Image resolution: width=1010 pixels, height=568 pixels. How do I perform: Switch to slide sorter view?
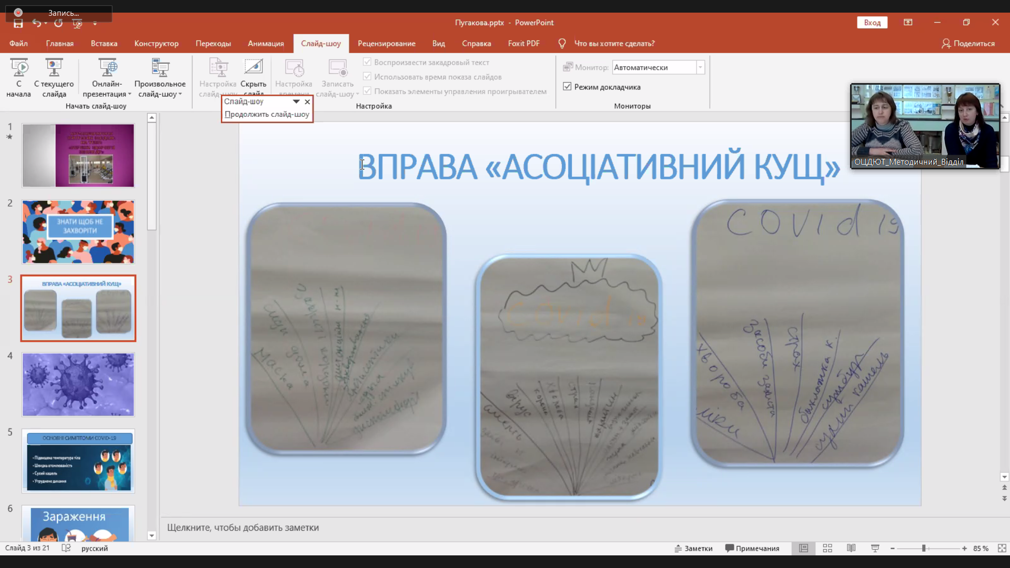[x=827, y=548]
